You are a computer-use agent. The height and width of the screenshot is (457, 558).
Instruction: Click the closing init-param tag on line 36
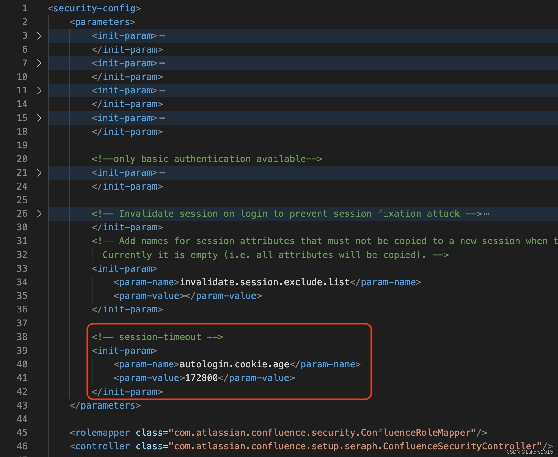pos(127,309)
